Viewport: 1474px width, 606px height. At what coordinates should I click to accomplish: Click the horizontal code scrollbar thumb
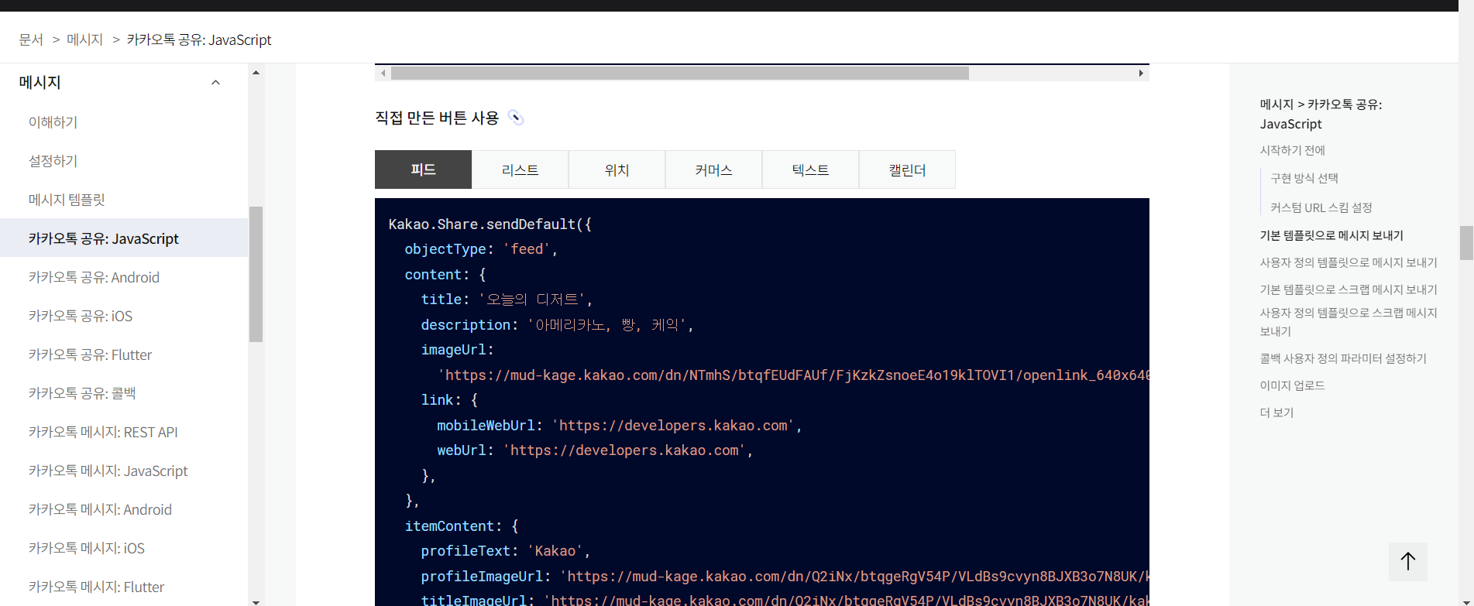click(679, 73)
